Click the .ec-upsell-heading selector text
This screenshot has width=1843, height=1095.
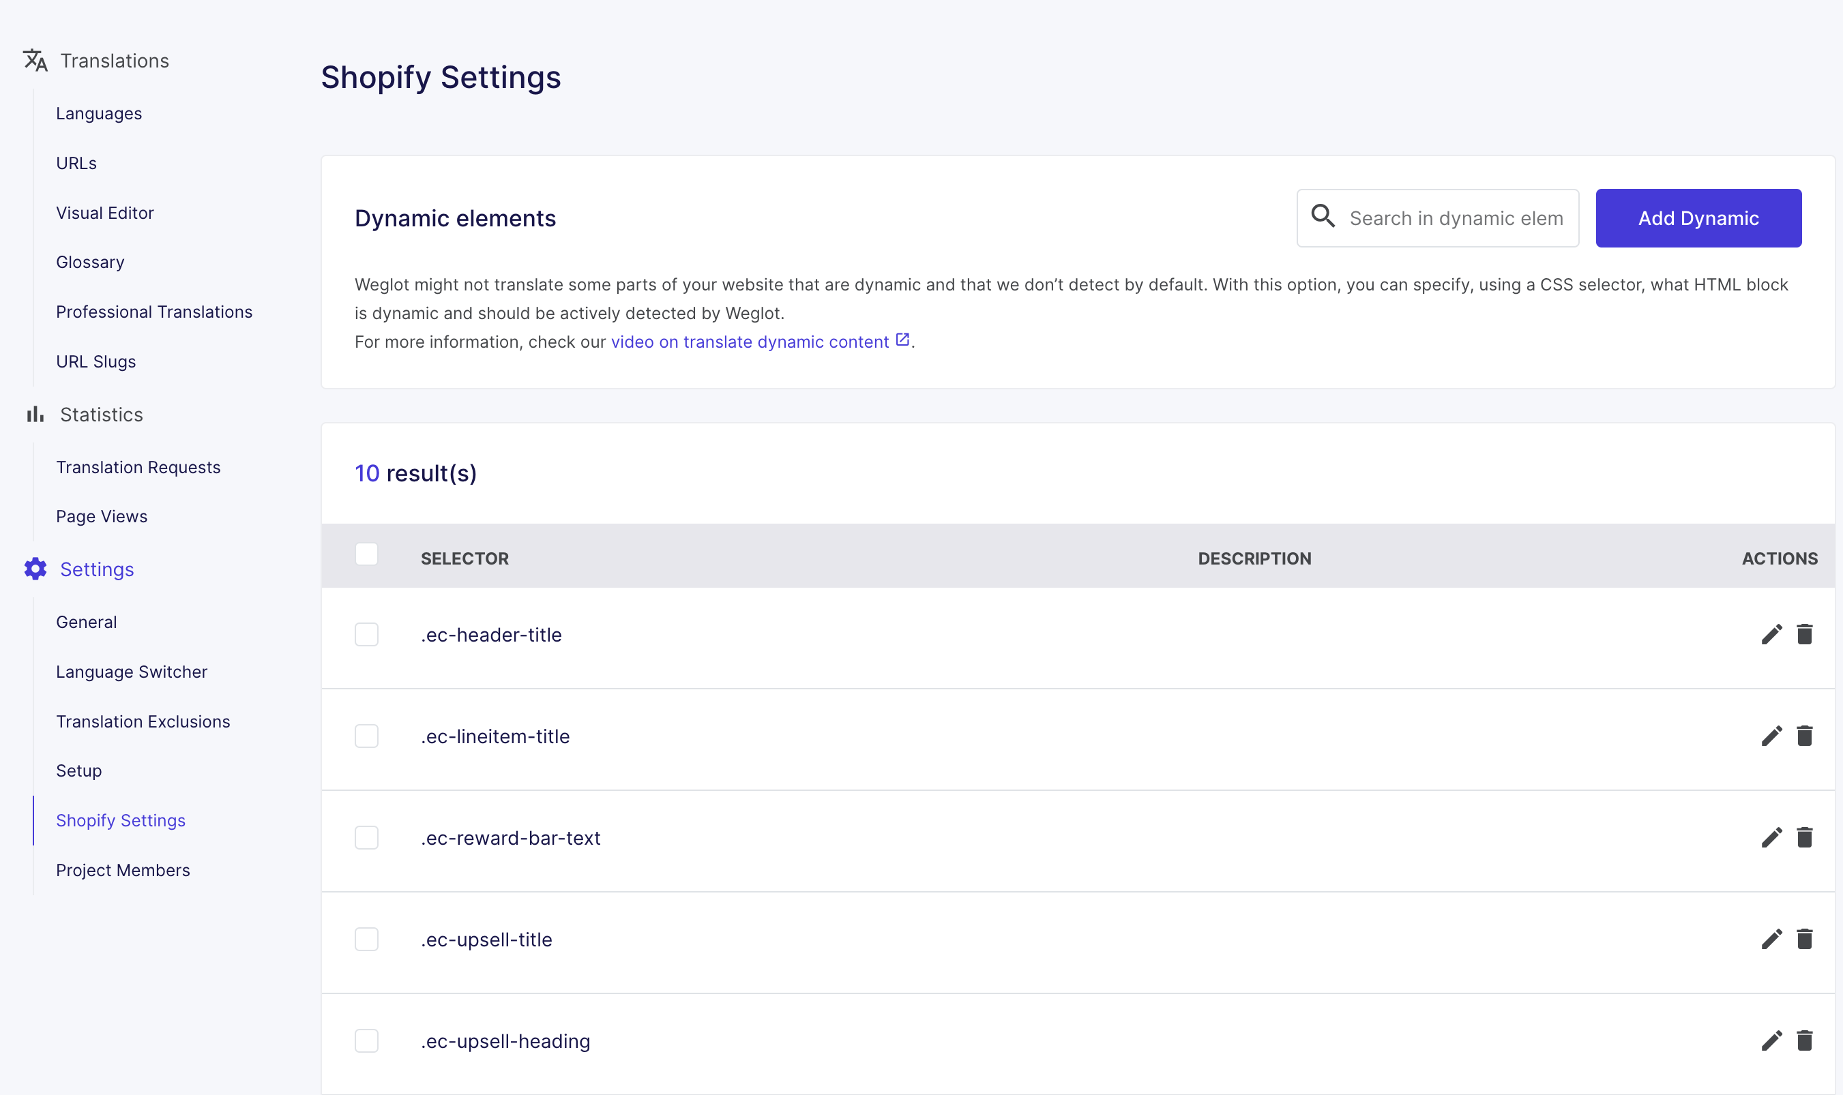(x=505, y=1041)
